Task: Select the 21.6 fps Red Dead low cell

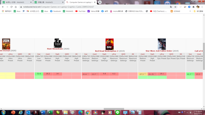Action: pos(86,74)
